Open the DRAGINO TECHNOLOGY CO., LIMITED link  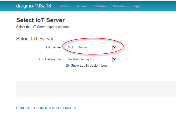pos(46,108)
